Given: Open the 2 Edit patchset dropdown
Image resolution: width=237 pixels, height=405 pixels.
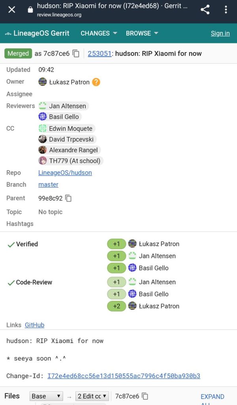Looking at the screenshot, I should click(x=92, y=396).
